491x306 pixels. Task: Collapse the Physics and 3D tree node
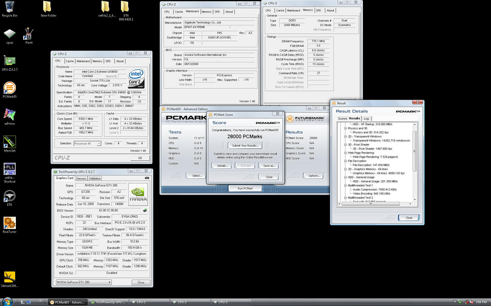point(345,128)
